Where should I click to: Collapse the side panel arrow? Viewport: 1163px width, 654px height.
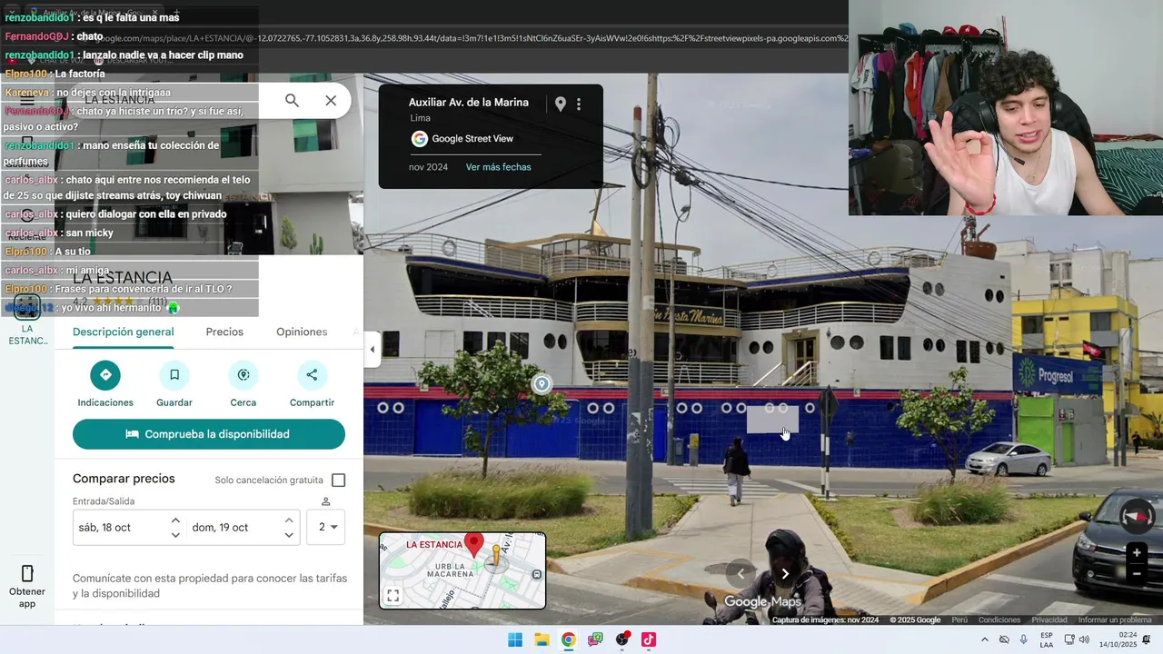(372, 350)
